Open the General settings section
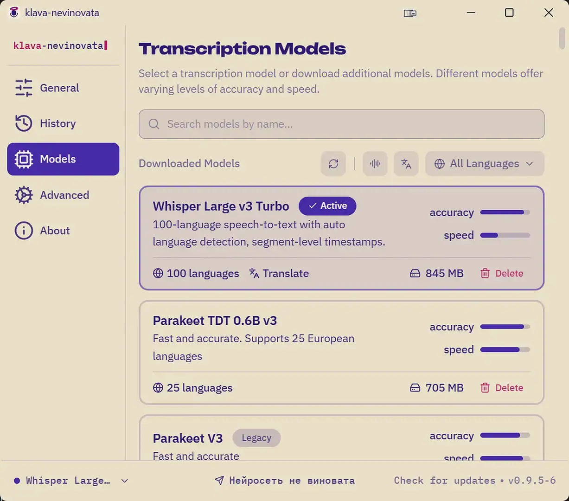The height and width of the screenshot is (501, 569). coord(63,88)
